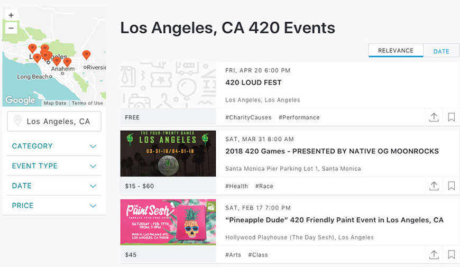Screen dimensions: 460x267
Task: Zoom in on the map
Action: click(11, 15)
